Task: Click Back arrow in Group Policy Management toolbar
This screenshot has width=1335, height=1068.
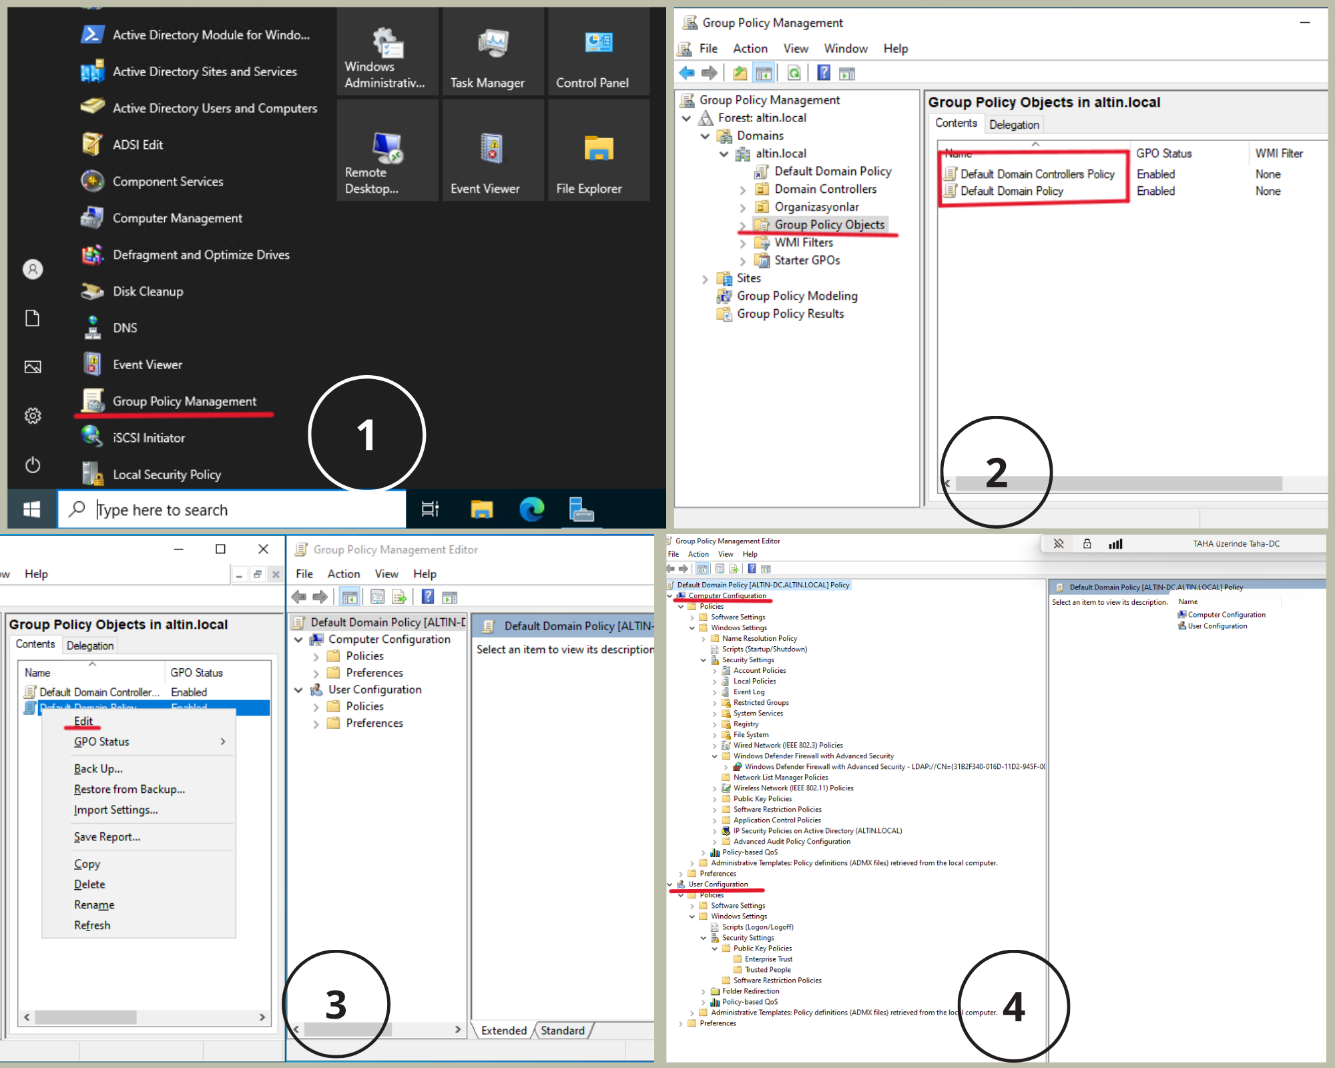Action: pyautogui.click(x=686, y=73)
